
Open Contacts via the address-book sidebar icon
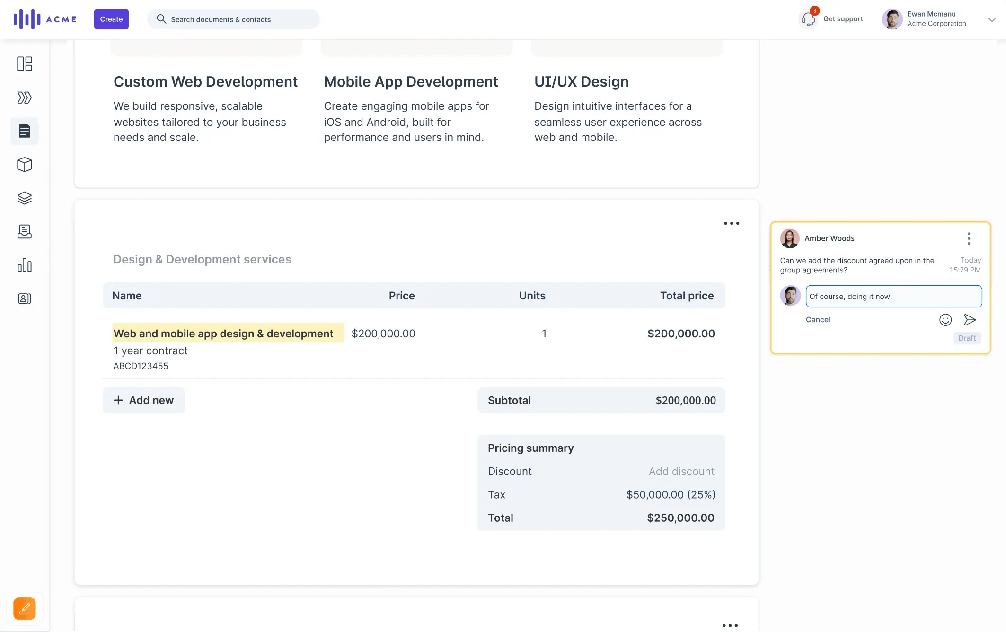[24, 298]
